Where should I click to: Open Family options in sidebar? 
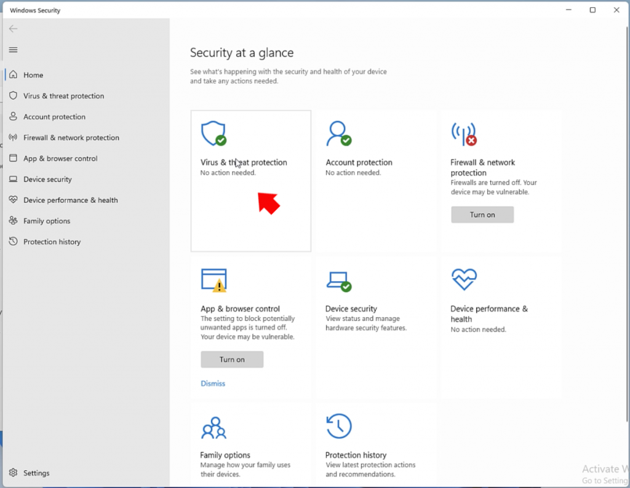47,221
